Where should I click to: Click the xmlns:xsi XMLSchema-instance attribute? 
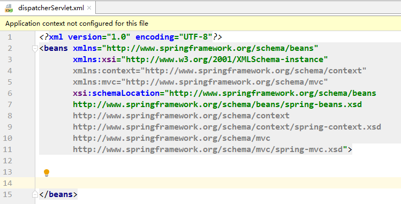[200, 59]
